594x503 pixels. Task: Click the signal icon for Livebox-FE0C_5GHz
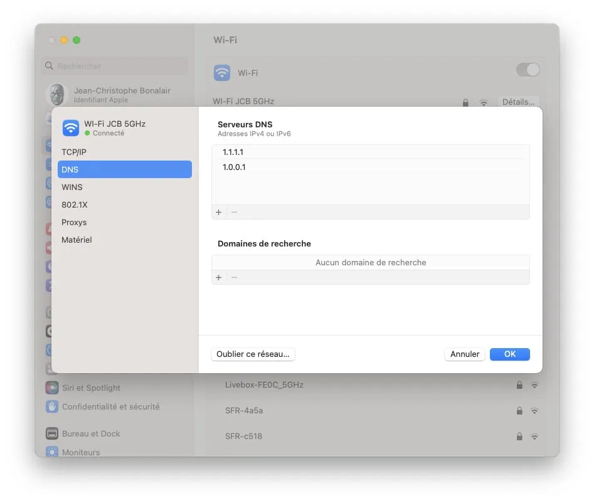(534, 385)
